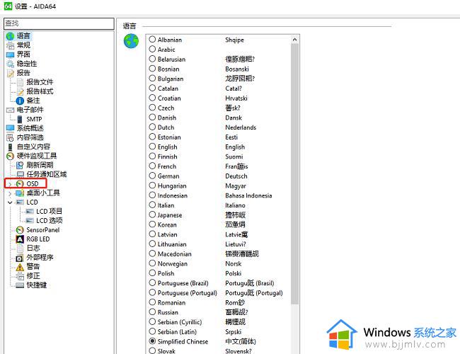Choose English as the language

152,146
